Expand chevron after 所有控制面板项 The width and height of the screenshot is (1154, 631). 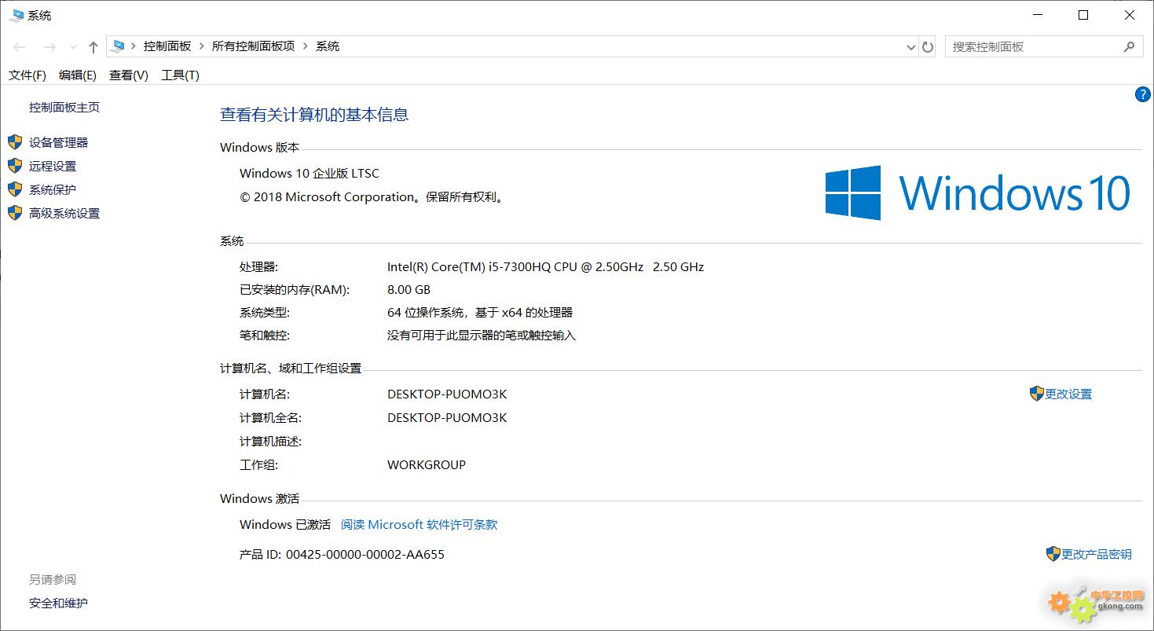pyautogui.click(x=306, y=46)
